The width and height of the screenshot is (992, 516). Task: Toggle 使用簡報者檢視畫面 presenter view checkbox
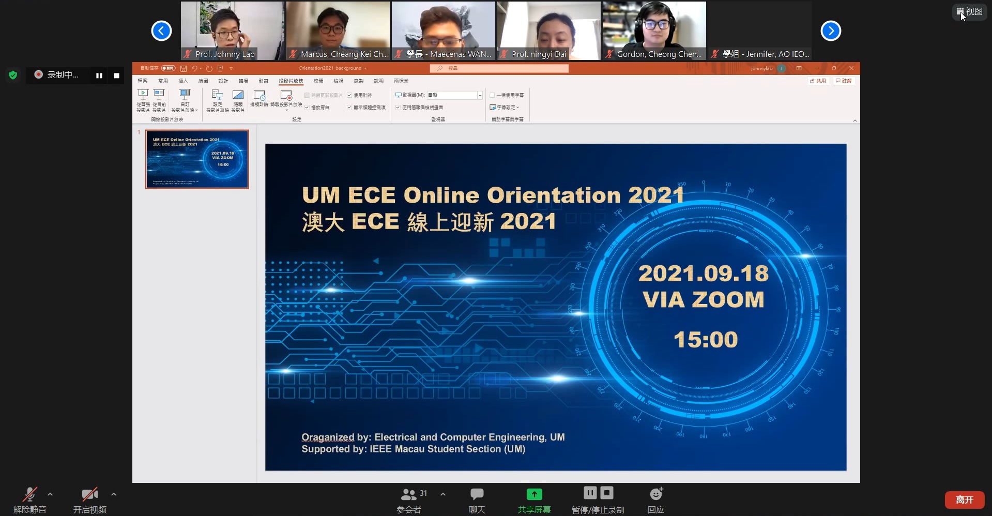(x=398, y=108)
